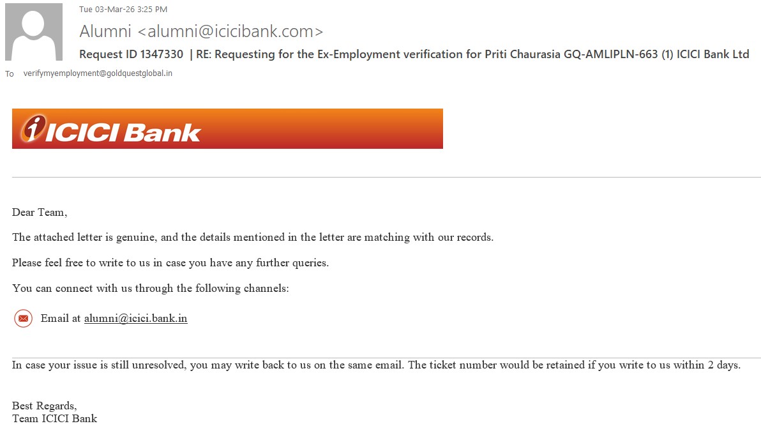The image size is (761, 426).
Task: Click the ICICI 'i' emblem in banner
Action: 34,128
